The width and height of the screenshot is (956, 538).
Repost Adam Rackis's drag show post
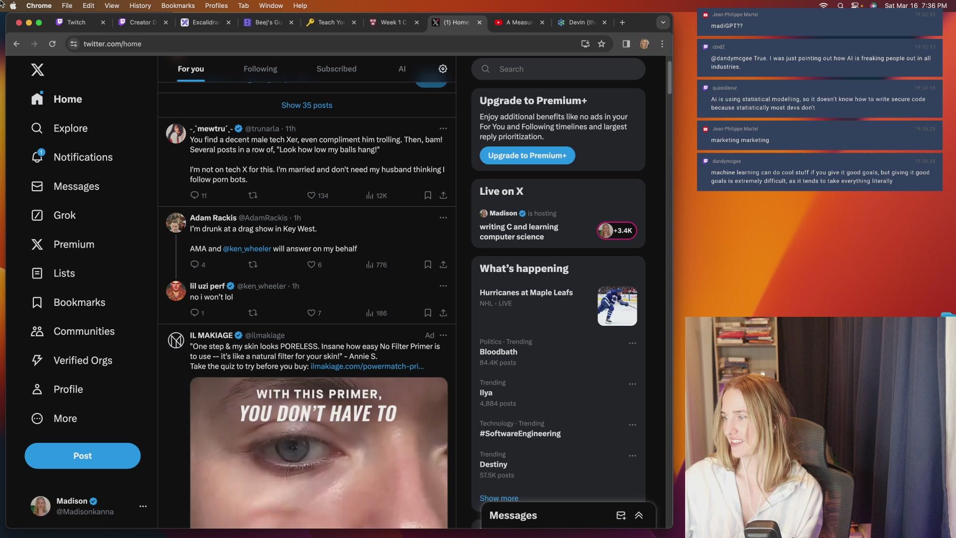(x=252, y=265)
